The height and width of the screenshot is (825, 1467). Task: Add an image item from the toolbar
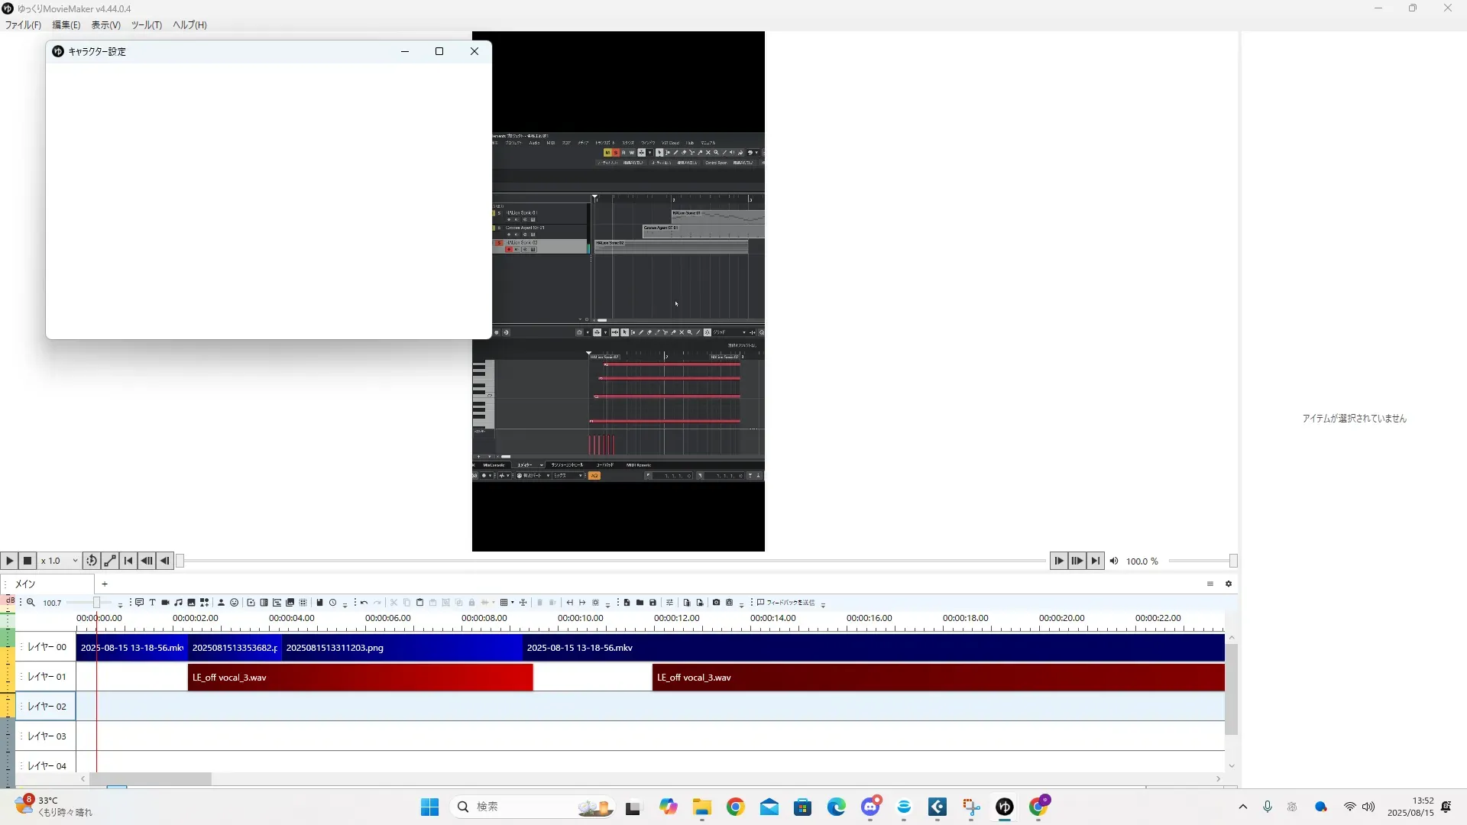click(x=191, y=603)
